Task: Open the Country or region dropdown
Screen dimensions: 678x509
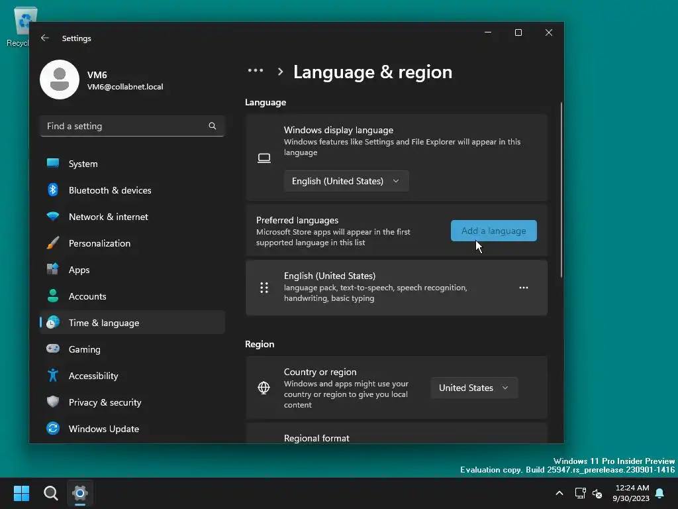Action: click(x=474, y=388)
